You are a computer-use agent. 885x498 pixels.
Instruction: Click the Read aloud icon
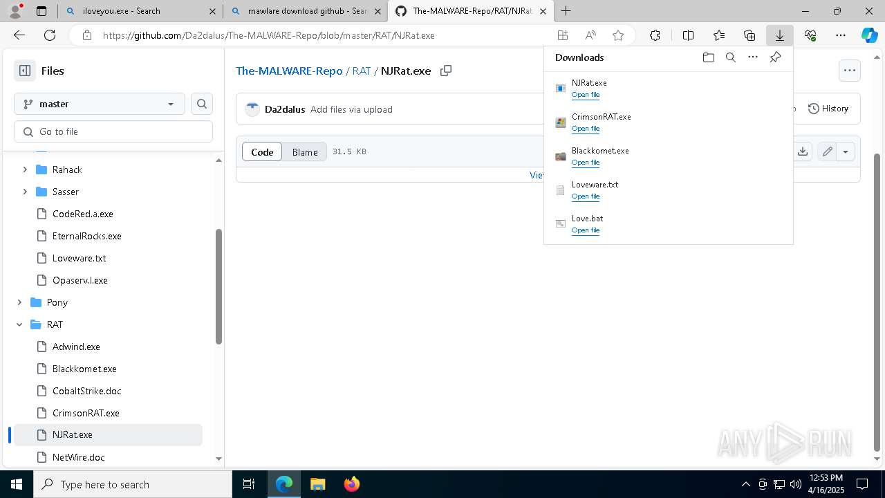[x=590, y=35]
